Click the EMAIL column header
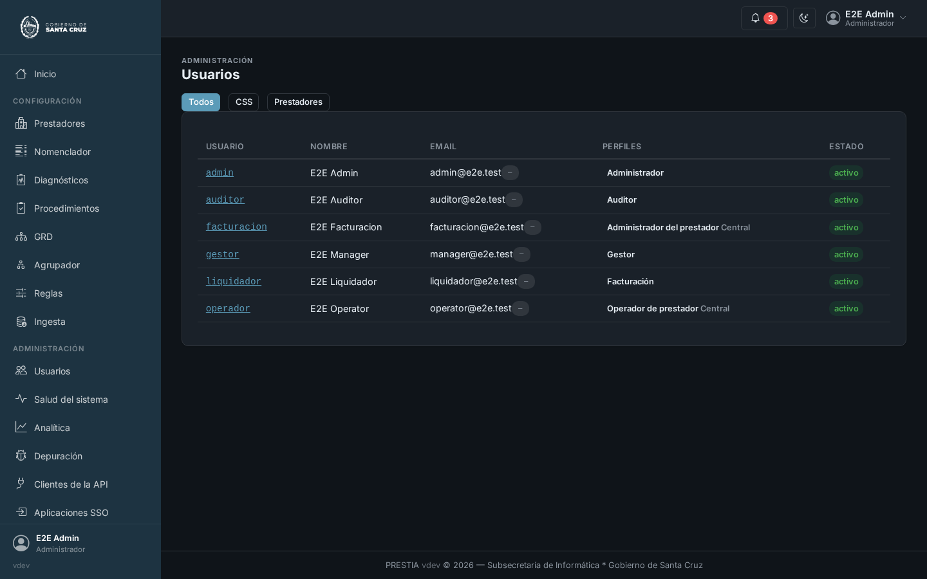Image resolution: width=927 pixels, height=579 pixels. 443,147
